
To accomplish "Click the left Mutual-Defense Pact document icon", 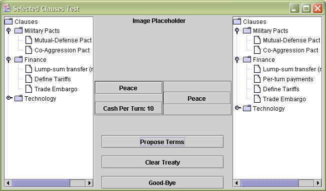I will click(28, 40).
